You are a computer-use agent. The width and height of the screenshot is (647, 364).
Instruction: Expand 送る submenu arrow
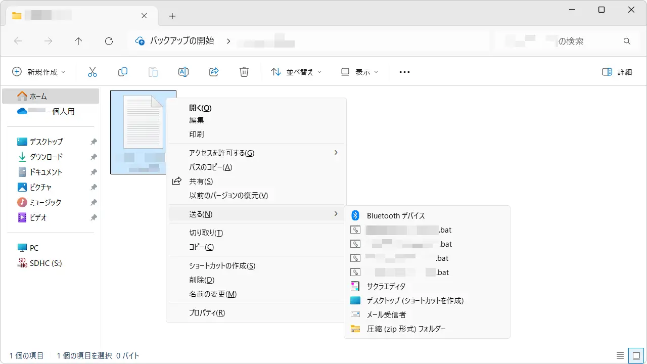pyautogui.click(x=336, y=214)
